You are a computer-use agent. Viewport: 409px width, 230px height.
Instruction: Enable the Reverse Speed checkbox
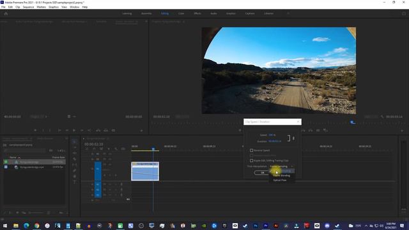251,151
